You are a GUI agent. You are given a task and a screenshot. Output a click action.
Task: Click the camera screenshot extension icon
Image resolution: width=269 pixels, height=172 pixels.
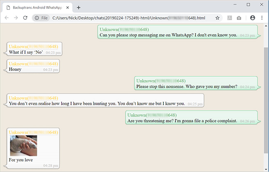[239, 18]
